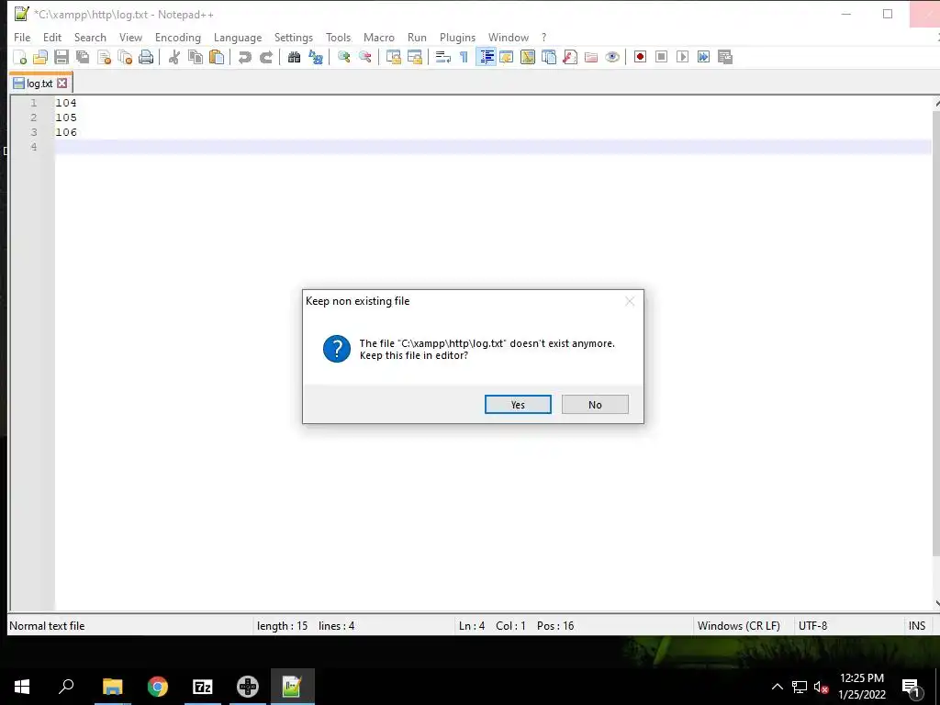Viewport: 940px width, 705px height.
Task: Open the View menu
Action: pos(130,37)
